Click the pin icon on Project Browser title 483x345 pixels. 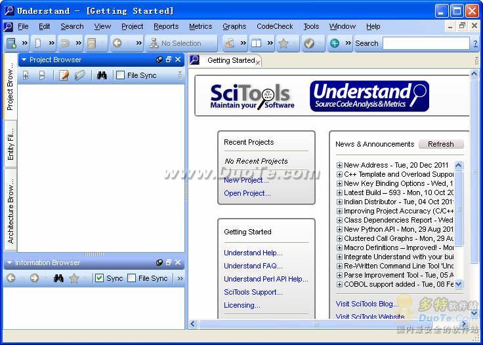pos(159,60)
